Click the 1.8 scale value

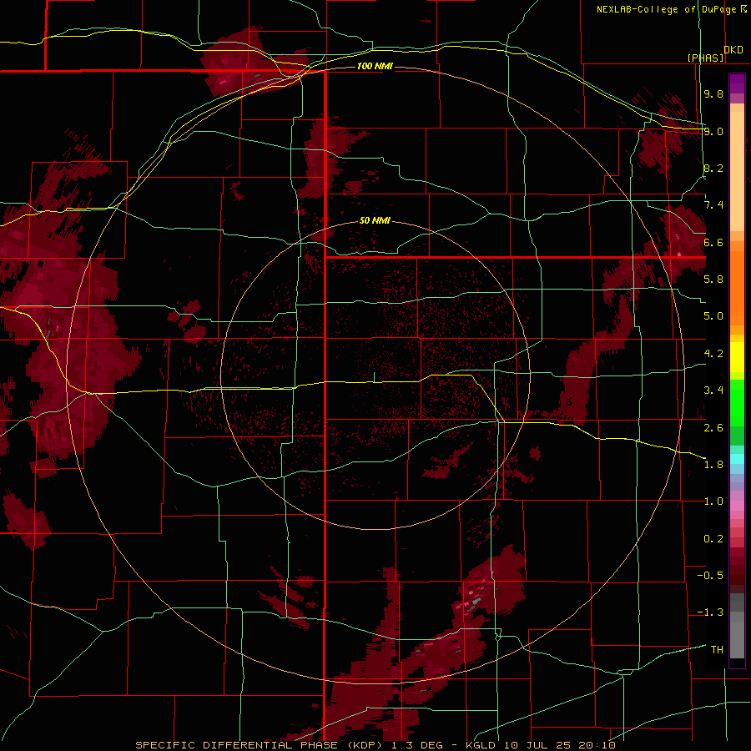[713, 465]
